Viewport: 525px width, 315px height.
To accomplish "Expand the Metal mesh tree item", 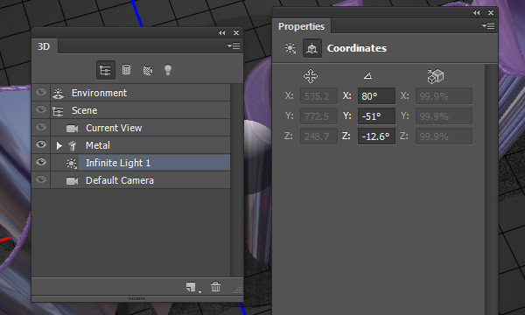I will click(x=59, y=145).
